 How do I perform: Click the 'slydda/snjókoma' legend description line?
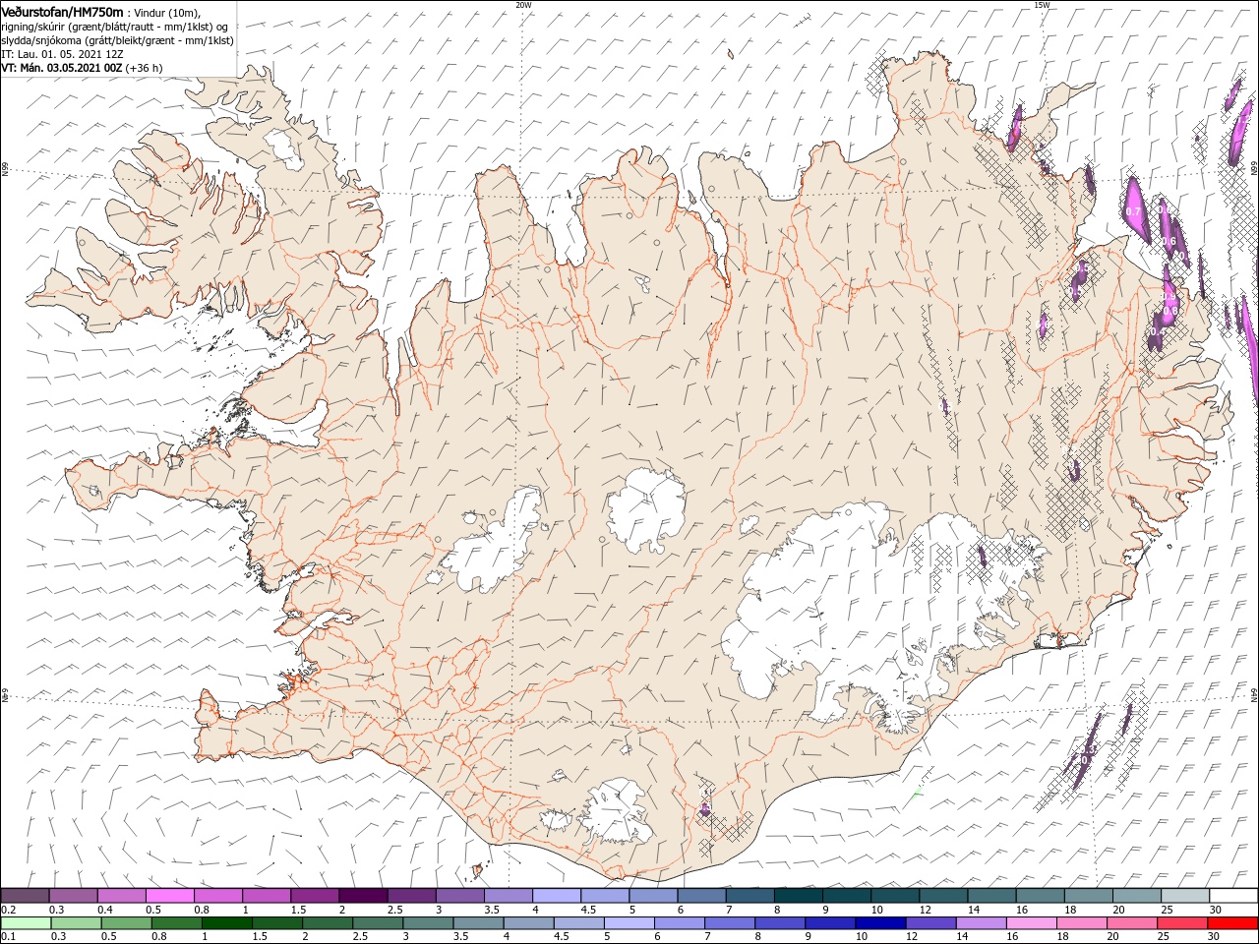(117, 40)
